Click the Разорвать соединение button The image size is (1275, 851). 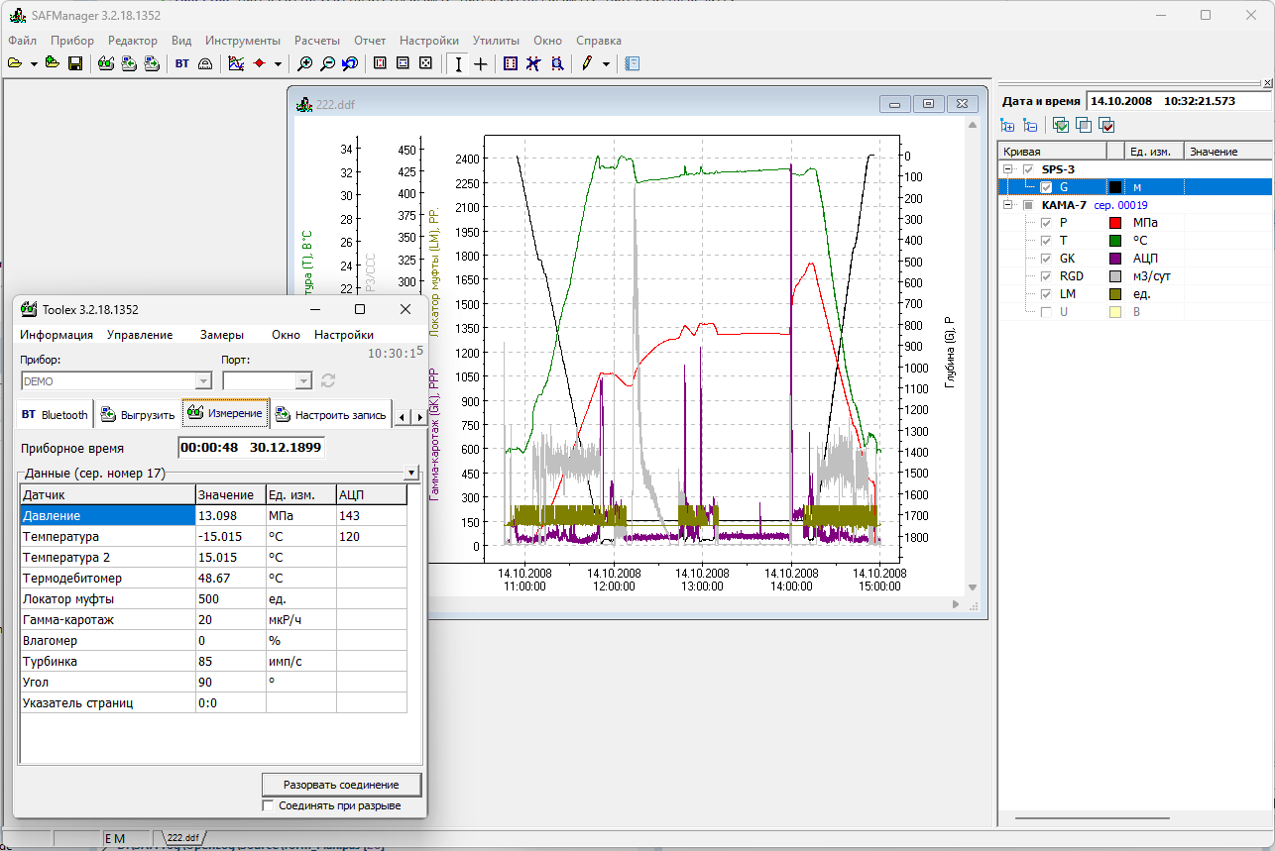(341, 785)
